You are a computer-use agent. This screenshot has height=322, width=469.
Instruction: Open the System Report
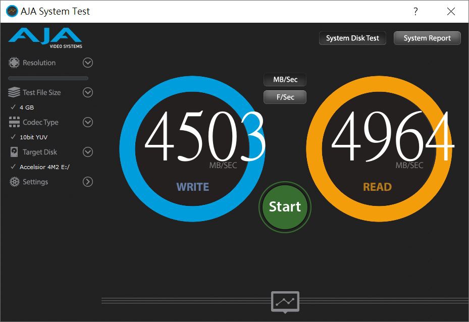pos(427,38)
